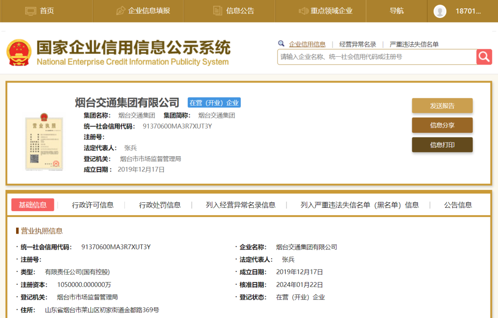Select 严重违法失信名单 search category
This screenshot has height=318, width=498.
414,44
